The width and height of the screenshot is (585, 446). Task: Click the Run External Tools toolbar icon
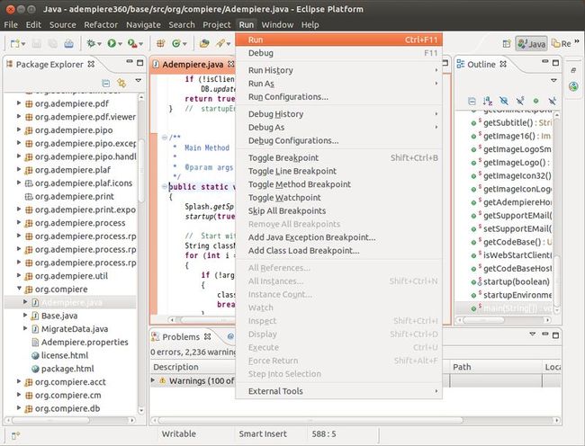click(132, 43)
